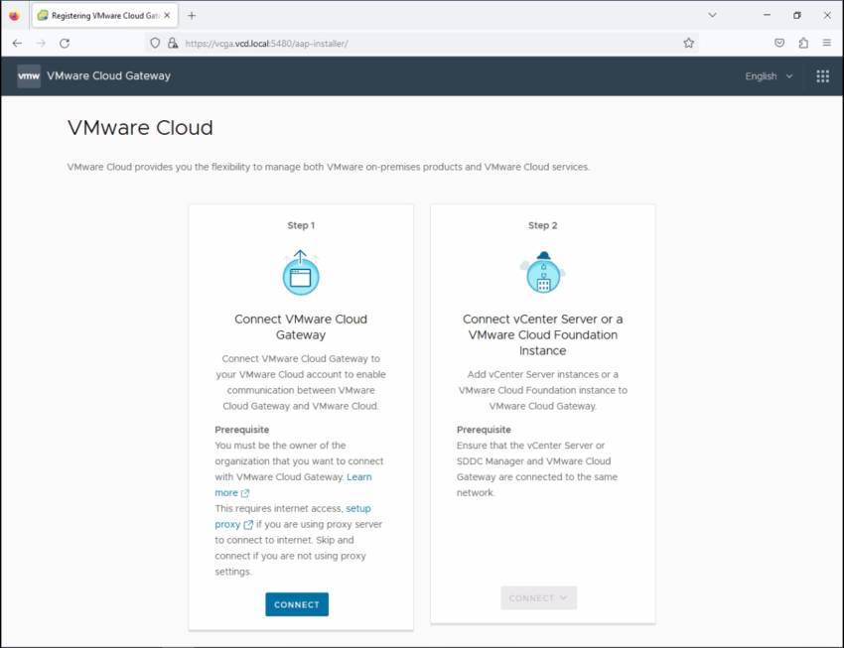Click the VMware logo in the header

[x=28, y=75]
